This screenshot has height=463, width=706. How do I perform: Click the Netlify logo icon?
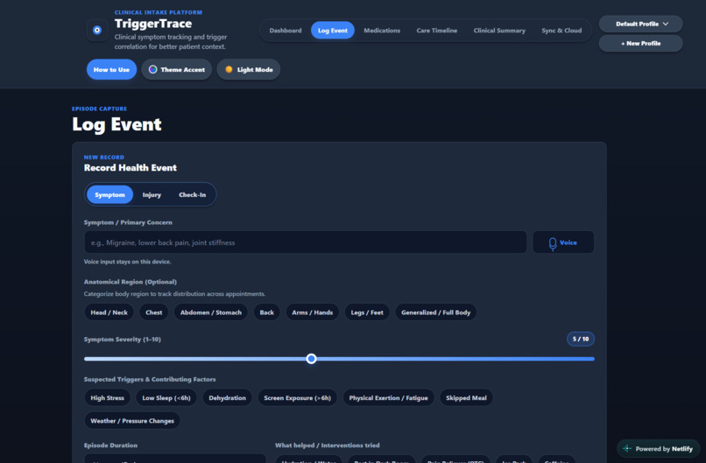627,449
